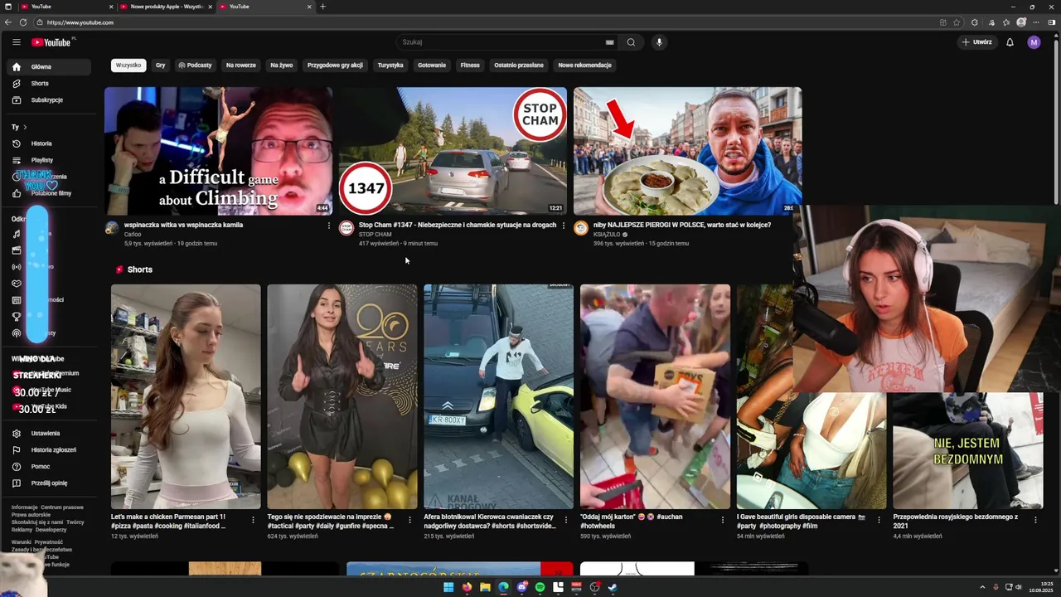This screenshot has height=597, width=1061.
Task: Select the Fitness filter chip
Action: click(x=470, y=66)
